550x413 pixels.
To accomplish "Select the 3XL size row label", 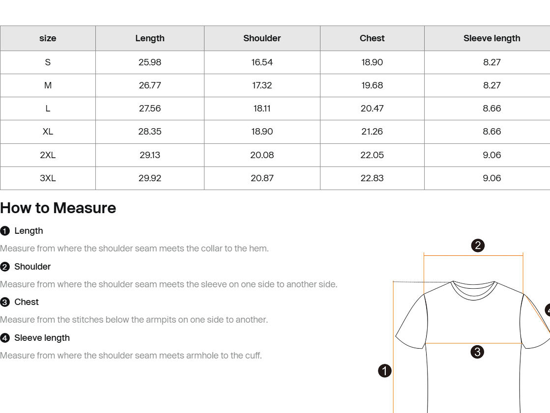I will (x=48, y=178).
